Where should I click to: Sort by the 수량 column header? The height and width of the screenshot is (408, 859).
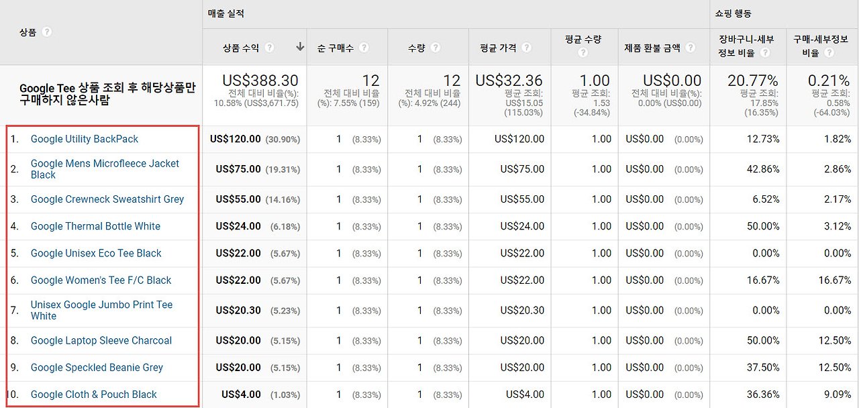click(417, 48)
